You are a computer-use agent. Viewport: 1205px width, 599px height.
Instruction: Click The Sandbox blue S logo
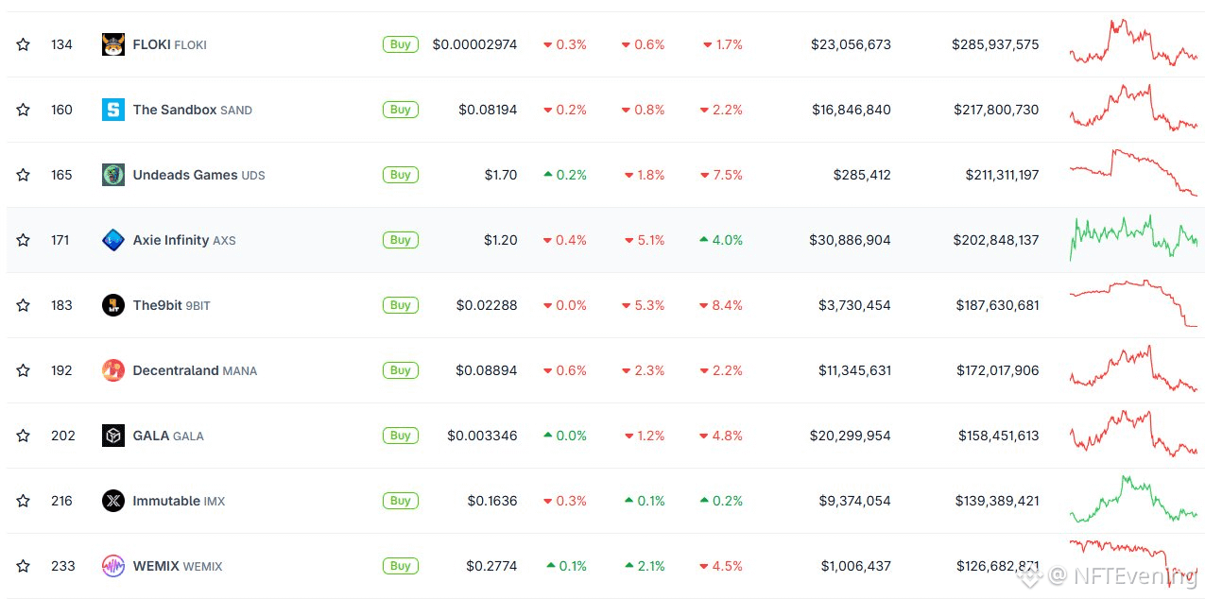113,110
